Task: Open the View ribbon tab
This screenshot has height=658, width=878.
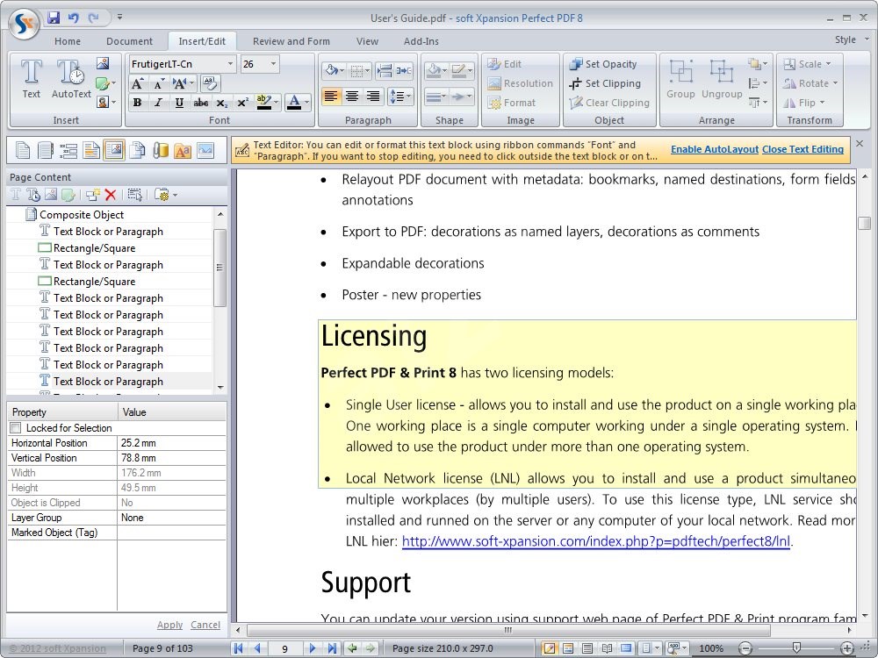Action: [x=367, y=41]
